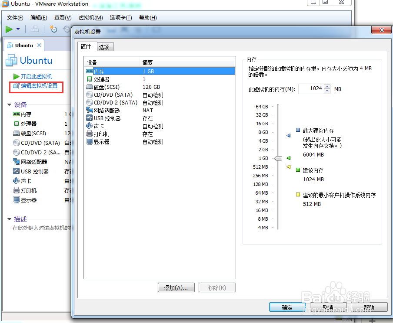Click USB controller icon in main window list
The image size is (393, 323).
click(x=16, y=171)
